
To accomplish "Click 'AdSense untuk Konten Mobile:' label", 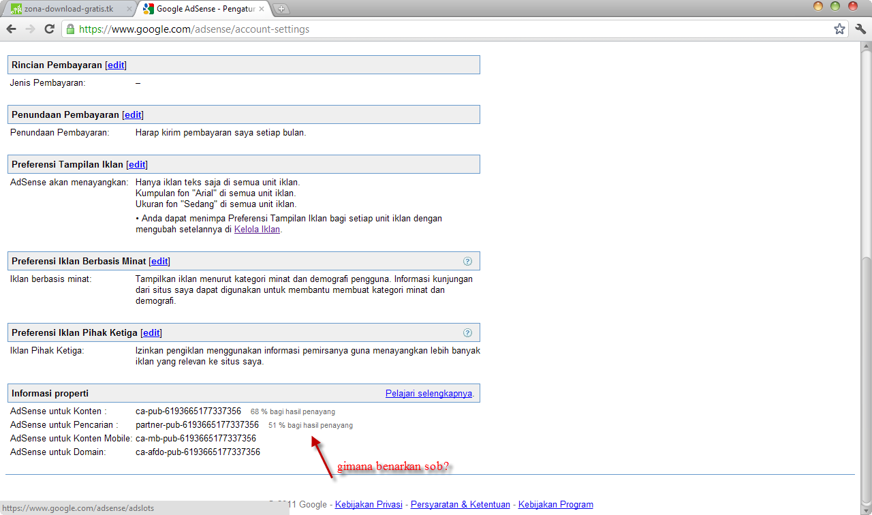I will [x=72, y=439].
